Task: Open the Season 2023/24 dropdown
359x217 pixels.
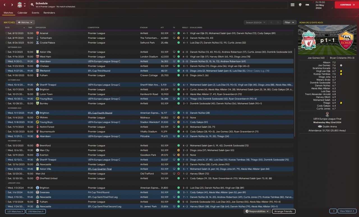Action: click(255, 22)
